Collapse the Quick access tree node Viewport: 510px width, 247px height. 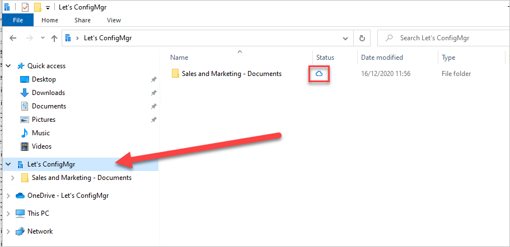(8, 66)
